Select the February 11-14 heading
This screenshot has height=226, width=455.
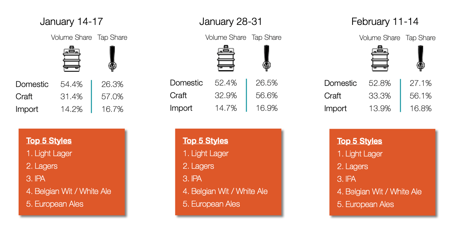[385, 22]
